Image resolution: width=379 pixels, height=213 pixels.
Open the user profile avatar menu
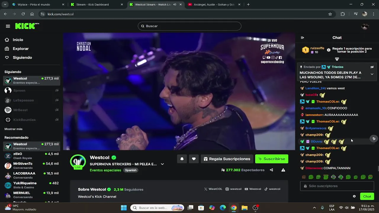point(365,26)
